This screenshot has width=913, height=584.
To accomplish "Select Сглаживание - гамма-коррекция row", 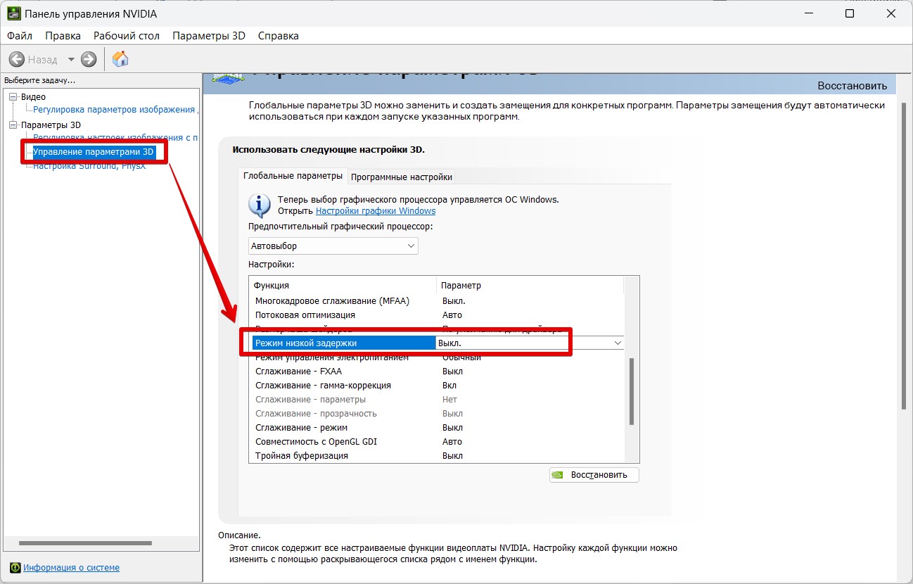I will 437,386.
